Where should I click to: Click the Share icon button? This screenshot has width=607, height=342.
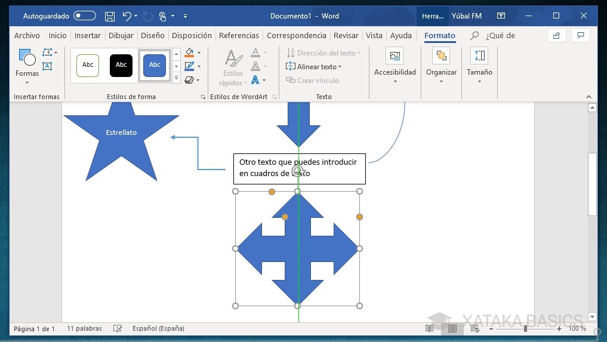pos(557,35)
